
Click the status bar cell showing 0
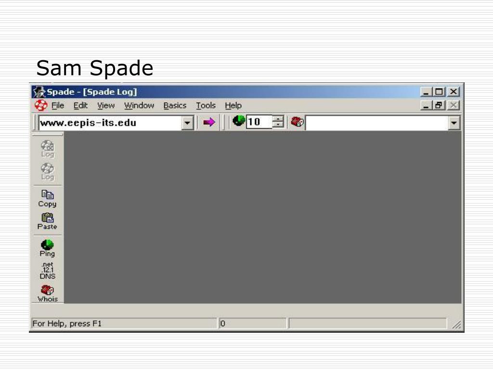[x=253, y=323]
